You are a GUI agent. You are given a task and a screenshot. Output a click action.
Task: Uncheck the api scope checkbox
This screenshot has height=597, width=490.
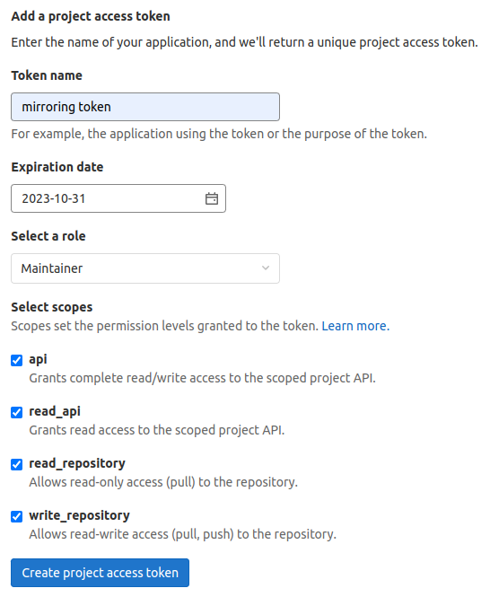pos(17,360)
